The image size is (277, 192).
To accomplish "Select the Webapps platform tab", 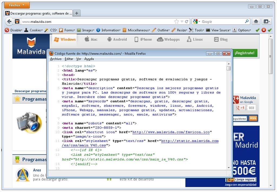I will [168, 39].
